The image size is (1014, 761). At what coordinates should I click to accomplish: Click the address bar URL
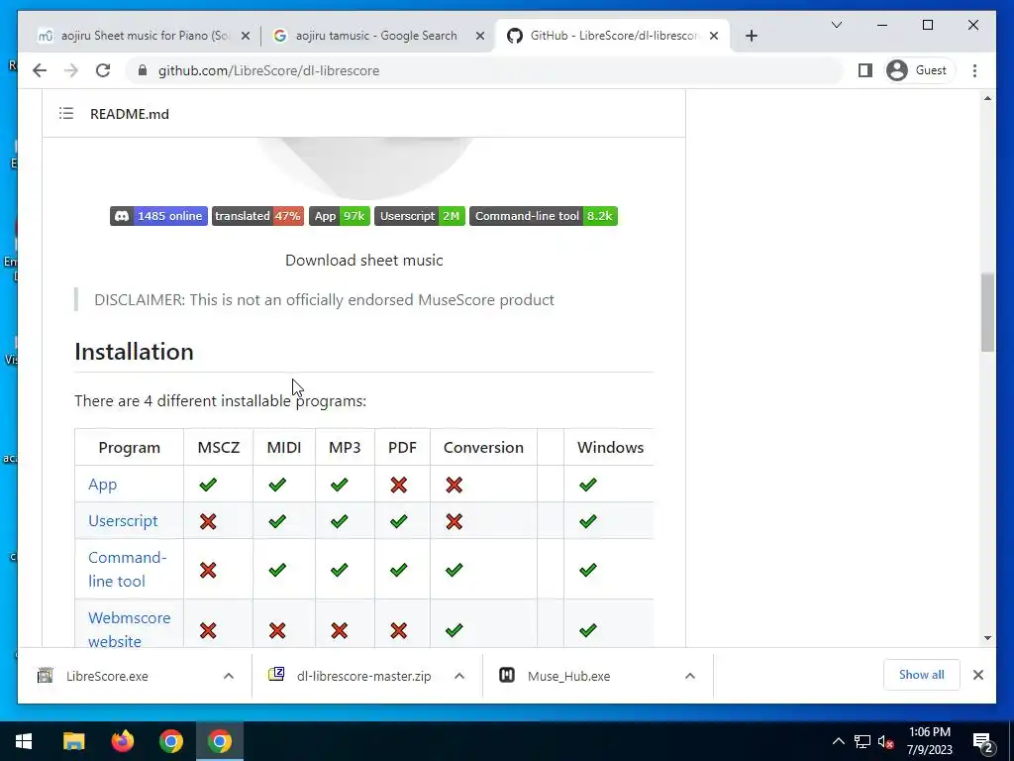tap(269, 70)
